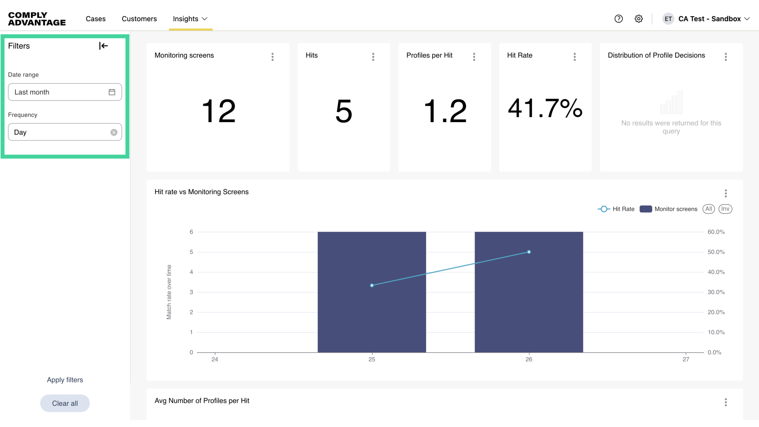Open Profiles per Hit card options
The width and height of the screenshot is (759, 427).
pyautogui.click(x=474, y=57)
